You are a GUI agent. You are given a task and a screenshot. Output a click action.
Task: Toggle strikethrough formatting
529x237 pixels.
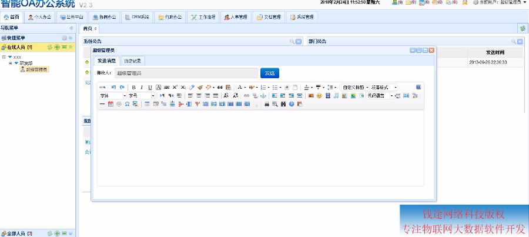click(x=167, y=87)
